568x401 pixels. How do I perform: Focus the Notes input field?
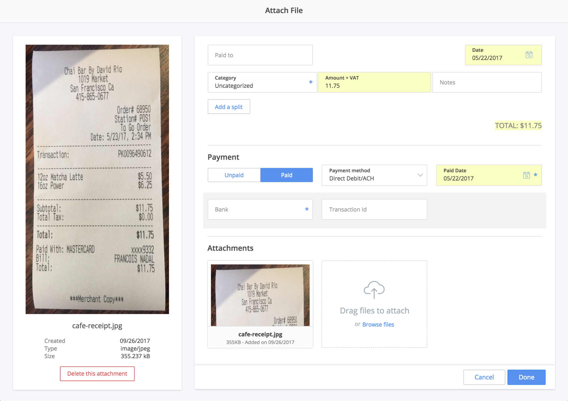click(487, 82)
